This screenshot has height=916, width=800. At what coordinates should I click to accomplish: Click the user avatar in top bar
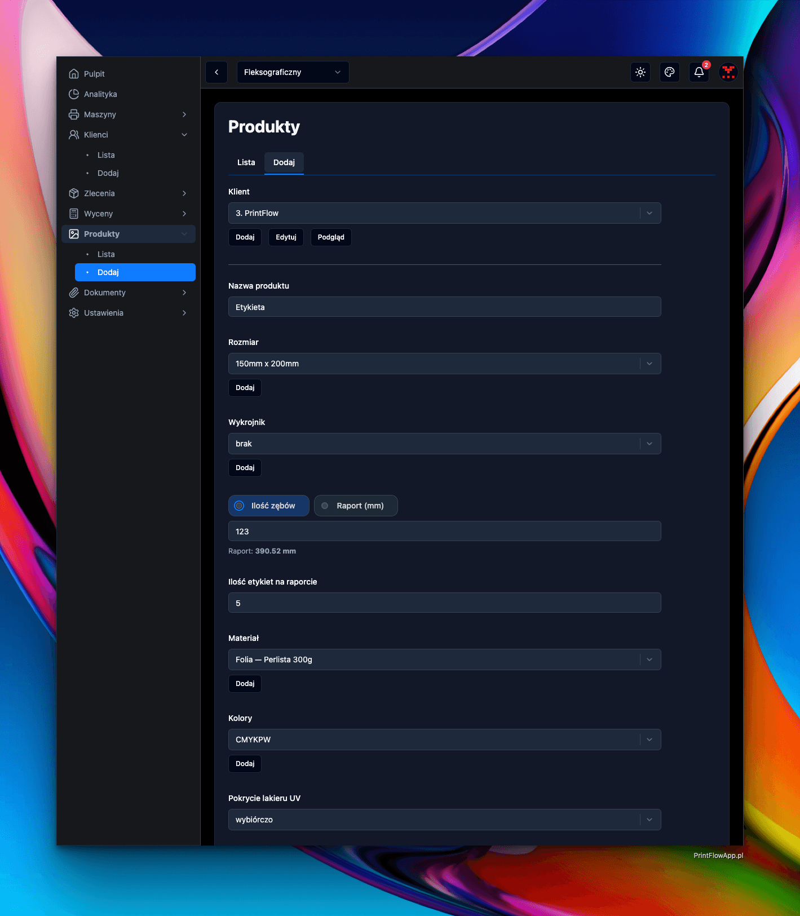coord(728,72)
